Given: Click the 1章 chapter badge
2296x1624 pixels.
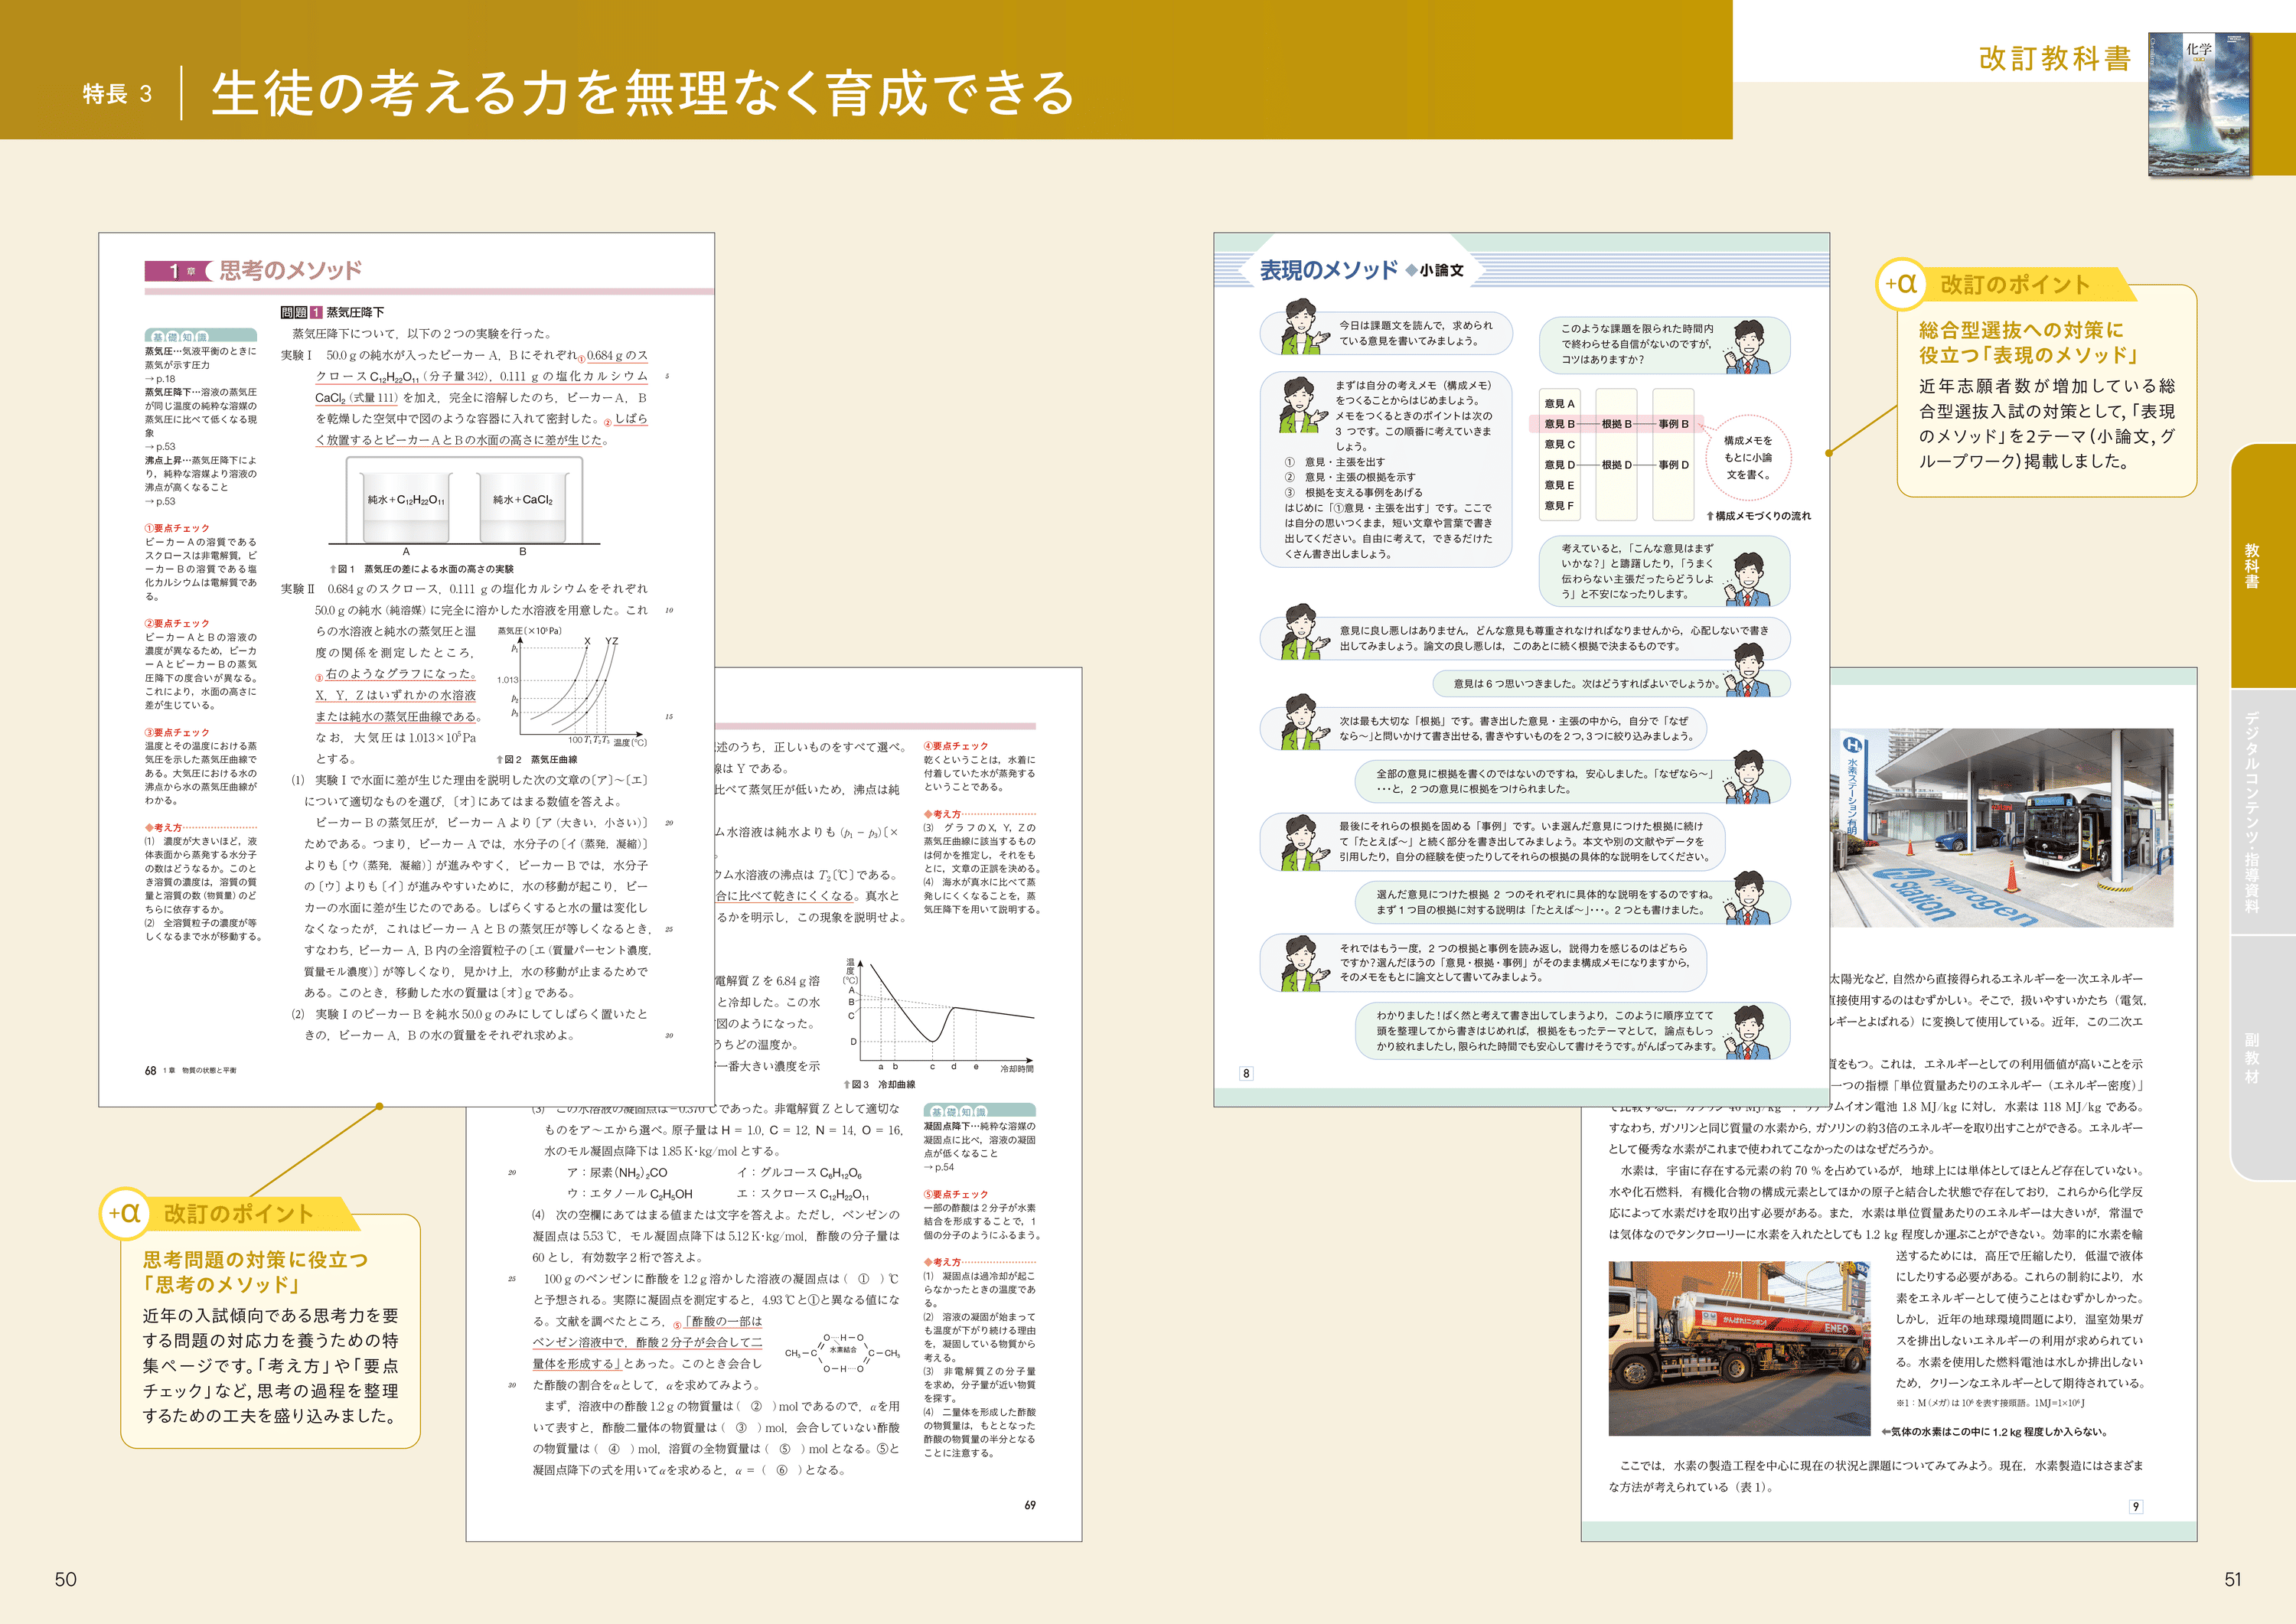Looking at the screenshot, I should 178,271.
